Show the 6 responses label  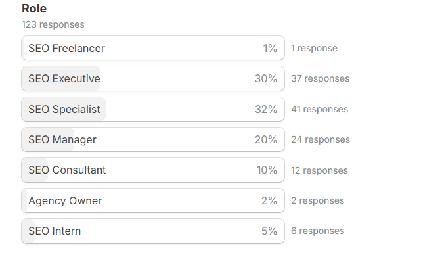point(318,231)
